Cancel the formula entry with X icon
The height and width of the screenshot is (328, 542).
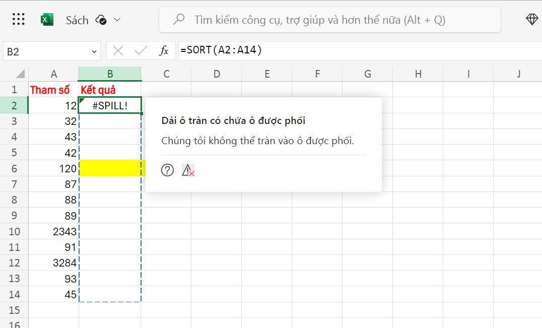tap(118, 51)
